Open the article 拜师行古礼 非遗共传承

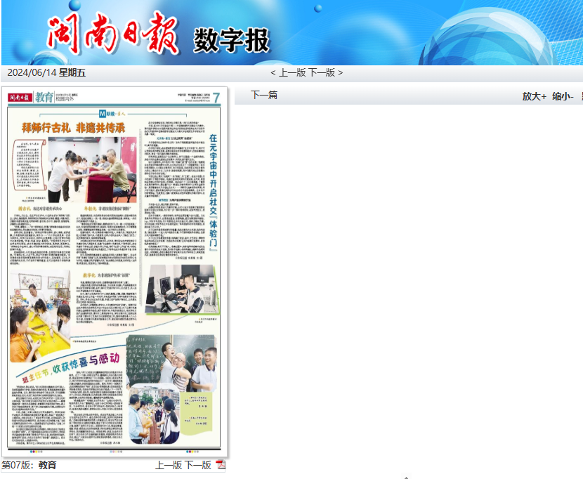(74, 128)
